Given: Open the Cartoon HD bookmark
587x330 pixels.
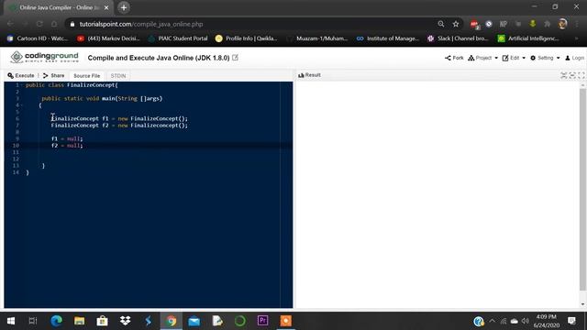Looking at the screenshot, I should [38, 38].
